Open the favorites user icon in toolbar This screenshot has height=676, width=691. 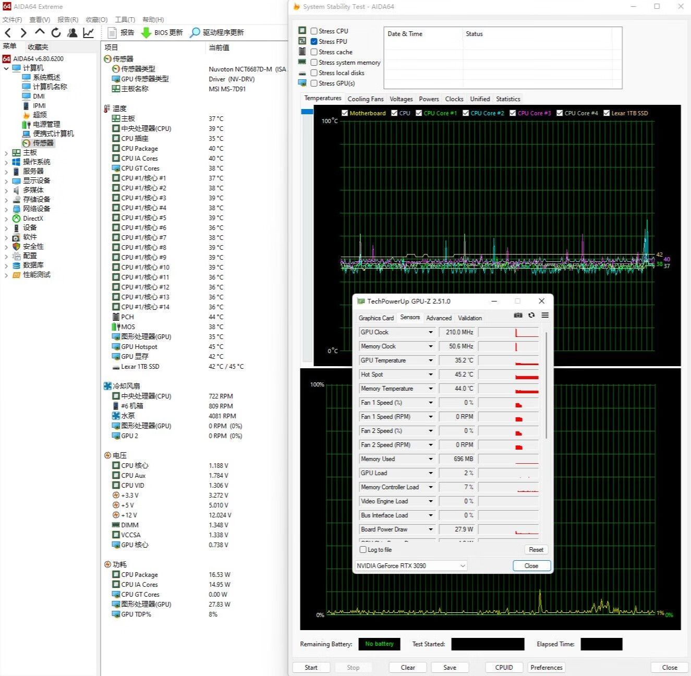72,33
